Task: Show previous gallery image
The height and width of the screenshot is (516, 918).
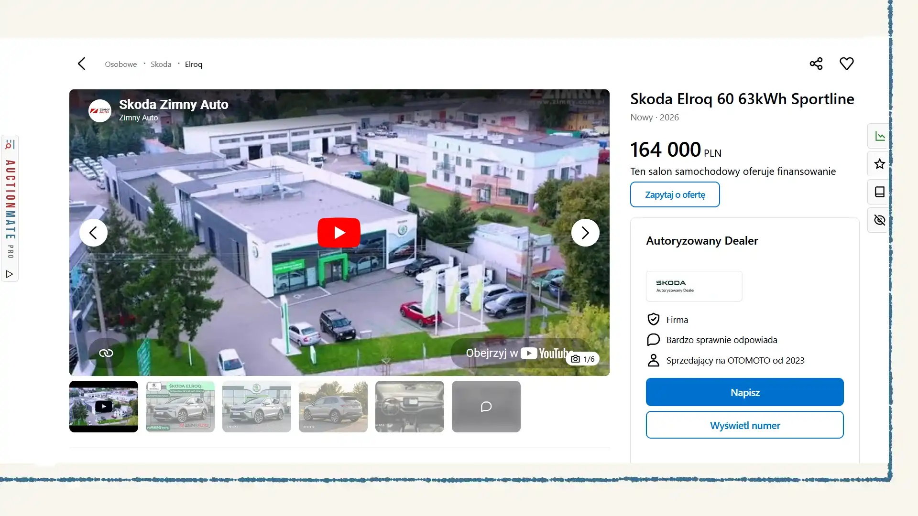Action: coord(93,233)
